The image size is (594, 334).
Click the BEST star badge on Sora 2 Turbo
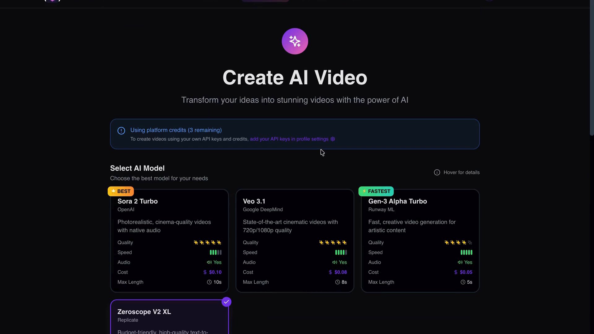pos(121,191)
